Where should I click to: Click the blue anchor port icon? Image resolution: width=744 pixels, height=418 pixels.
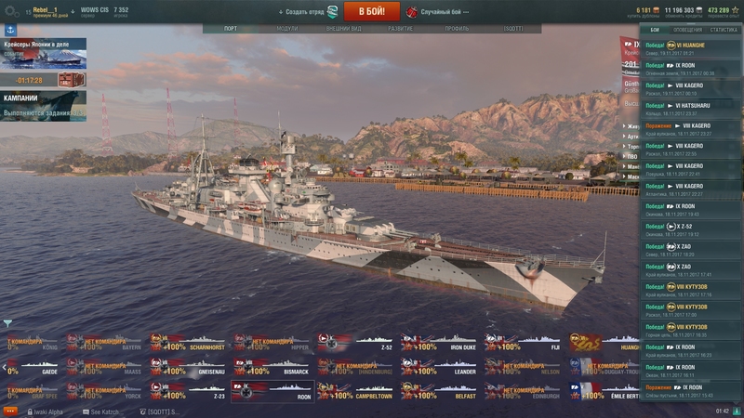[10, 31]
